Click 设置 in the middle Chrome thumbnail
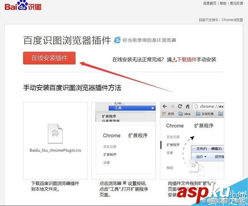This screenshot has height=206, width=248. point(106,162)
